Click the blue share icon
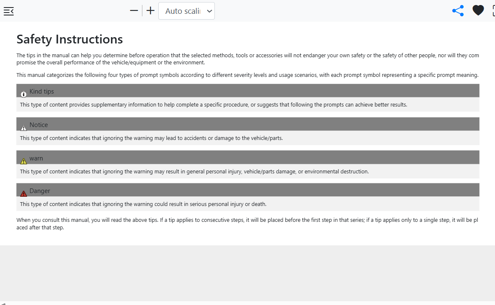The height and width of the screenshot is (305, 495). tap(458, 11)
